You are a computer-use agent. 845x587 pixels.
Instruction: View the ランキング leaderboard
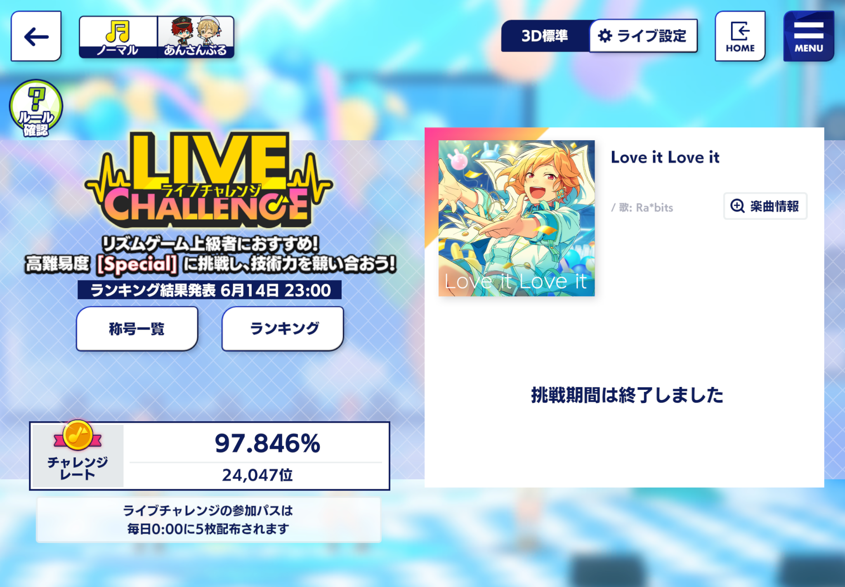283,329
